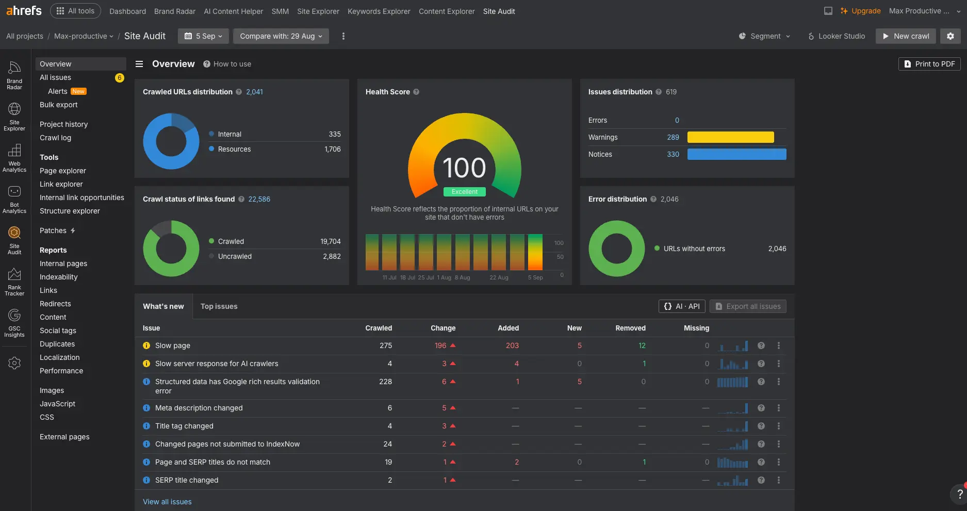Open the 5 Sep crawl date dropdown
Screen dimensions: 967x511
pos(203,36)
